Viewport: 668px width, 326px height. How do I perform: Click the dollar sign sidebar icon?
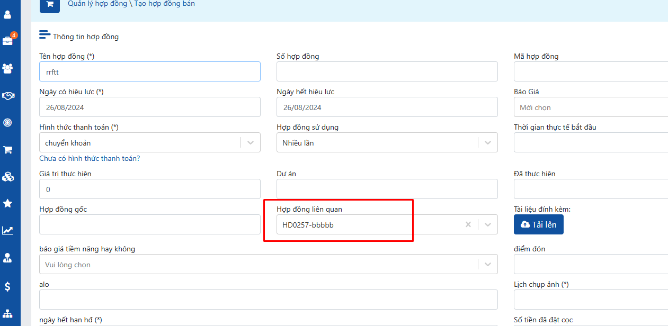point(8,286)
